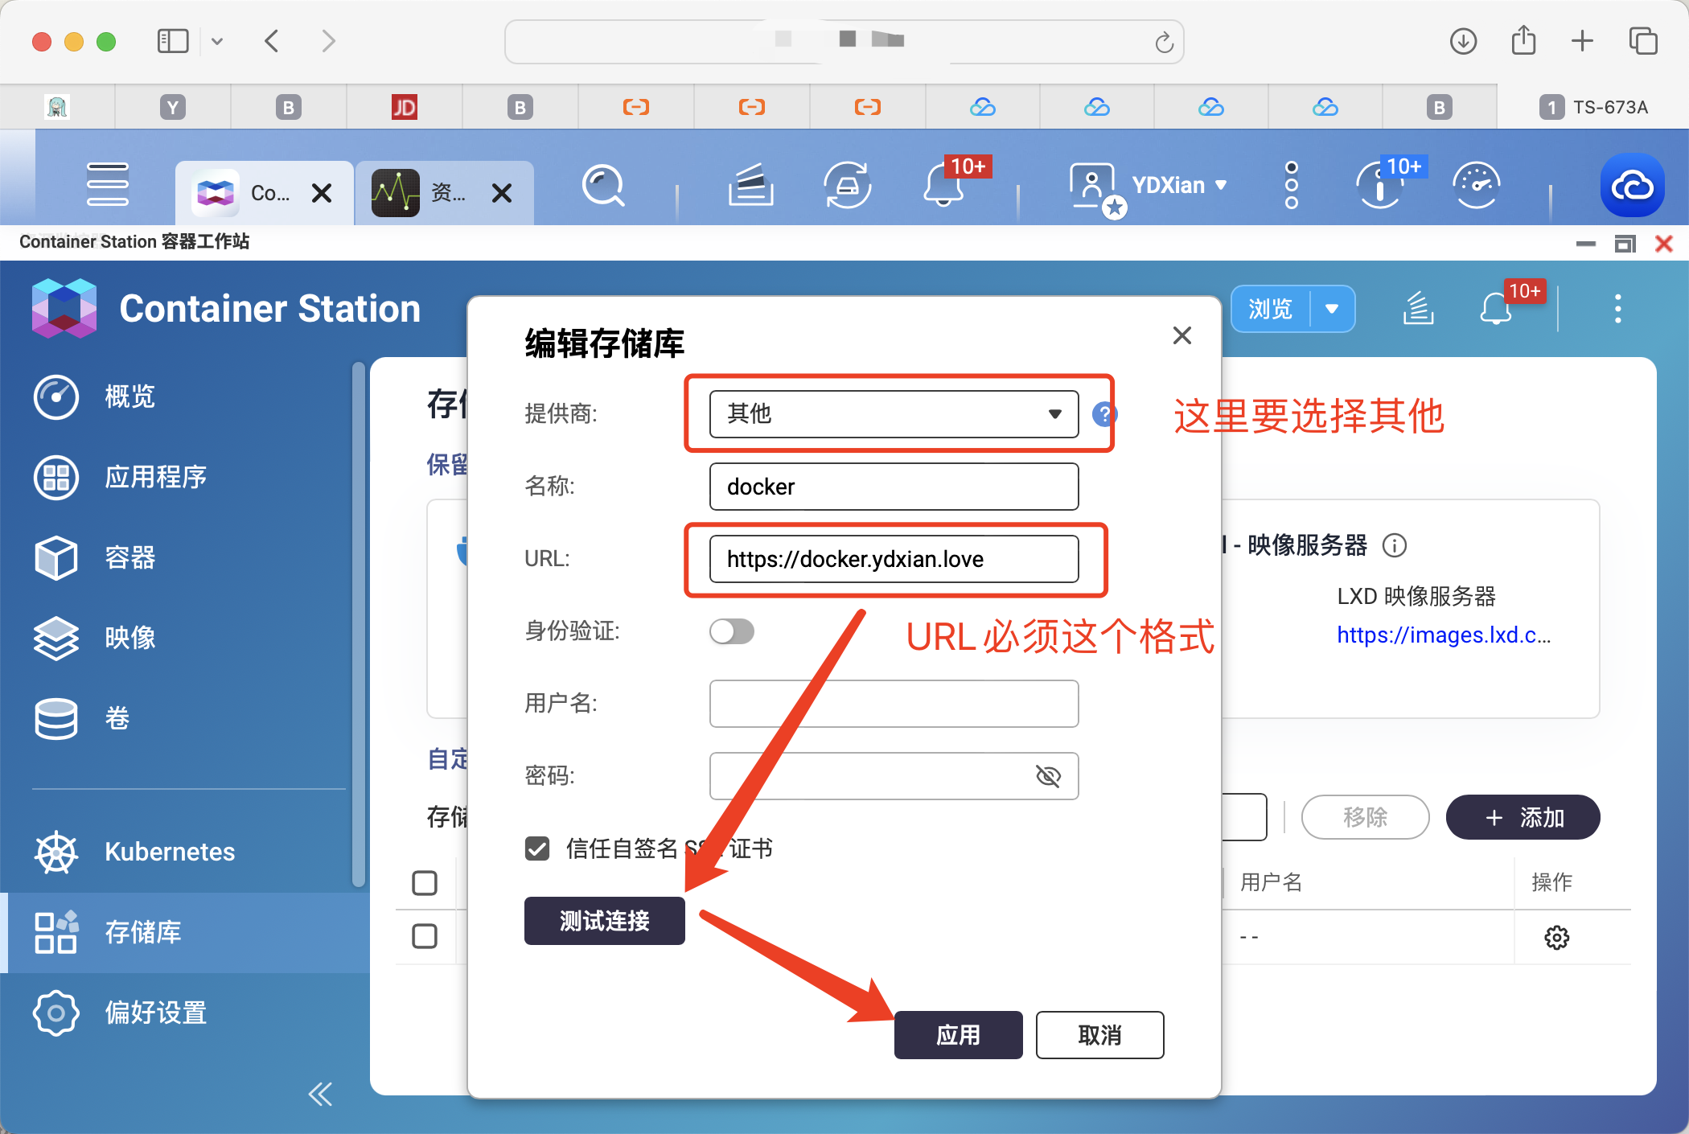Screen dimensions: 1689x1134
Task: Close the 编辑存储库 dialog with X
Action: click(x=1181, y=335)
